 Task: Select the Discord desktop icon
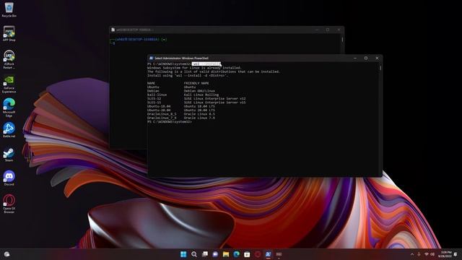coord(9,178)
